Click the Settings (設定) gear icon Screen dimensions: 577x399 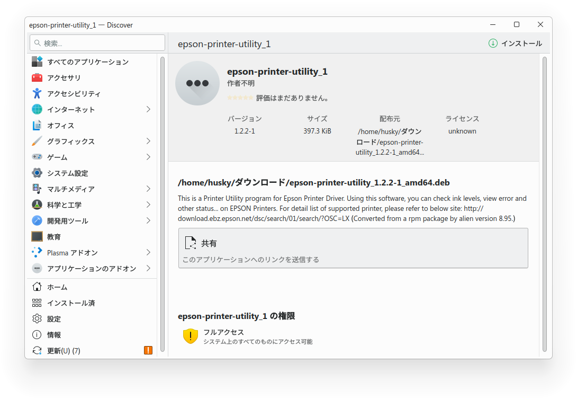click(x=37, y=318)
